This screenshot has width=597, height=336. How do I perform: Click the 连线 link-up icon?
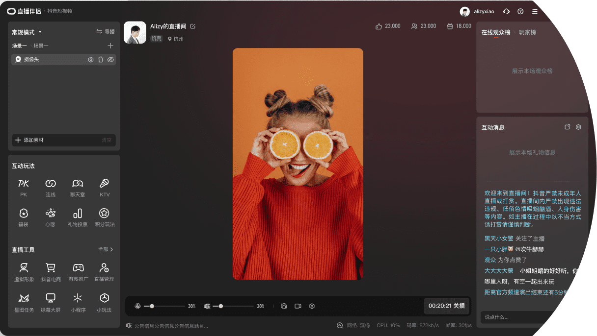tap(51, 184)
